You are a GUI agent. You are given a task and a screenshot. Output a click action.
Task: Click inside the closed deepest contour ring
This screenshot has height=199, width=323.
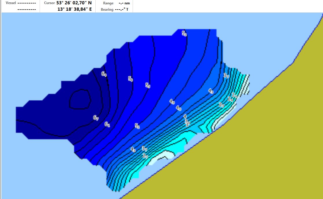click(x=80, y=99)
